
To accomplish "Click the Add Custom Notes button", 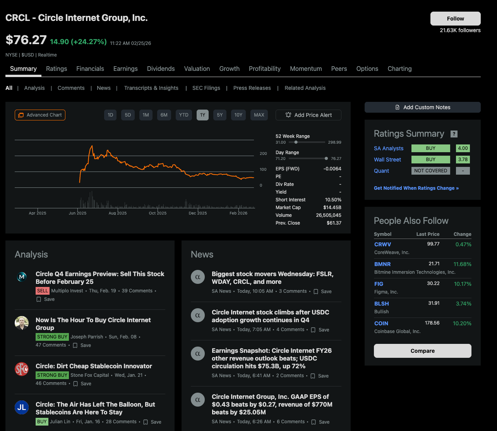I will pos(423,107).
